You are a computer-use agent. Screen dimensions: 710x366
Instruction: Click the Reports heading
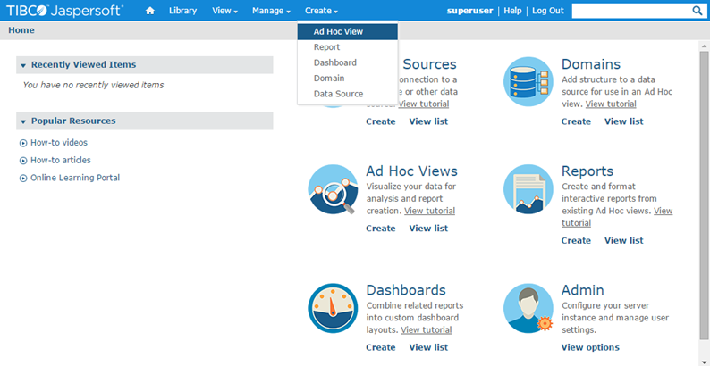[x=587, y=171]
